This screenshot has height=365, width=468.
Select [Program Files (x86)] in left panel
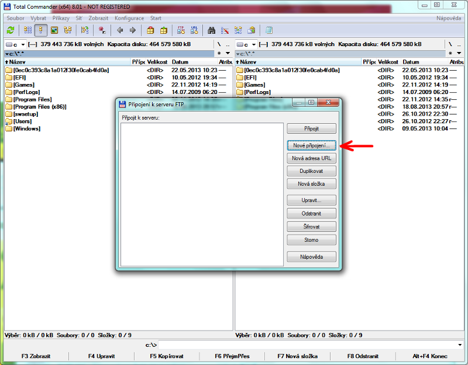pos(40,107)
